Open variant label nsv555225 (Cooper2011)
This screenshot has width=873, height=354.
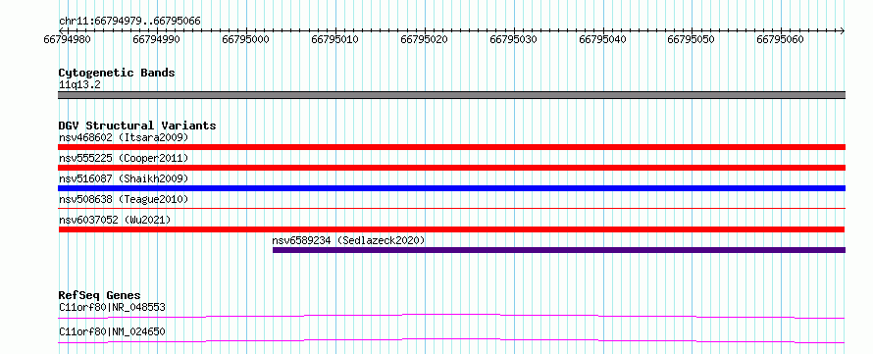click(124, 158)
